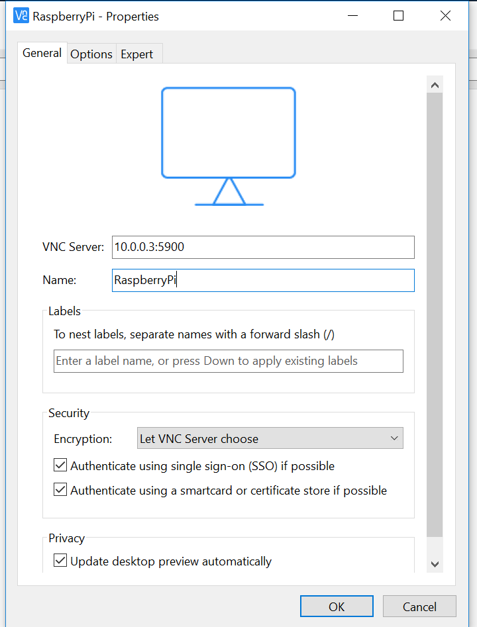Image resolution: width=477 pixels, height=627 pixels.
Task: Click the nest labels instruction text
Action: tap(194, 334)
